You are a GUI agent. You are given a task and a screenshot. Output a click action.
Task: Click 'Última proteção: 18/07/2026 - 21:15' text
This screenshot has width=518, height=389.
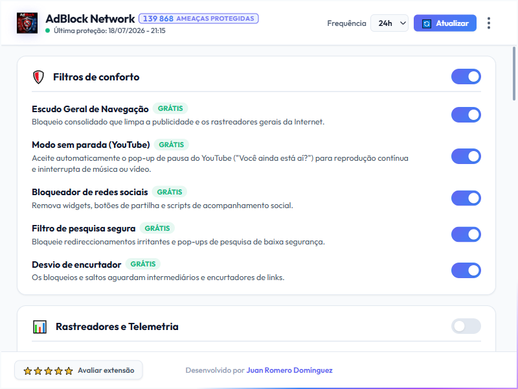[109, 30]
